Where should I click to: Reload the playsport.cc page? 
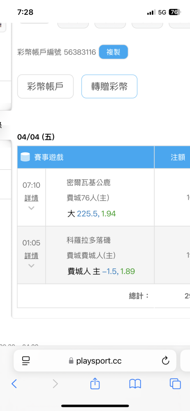tap(165, 361)
